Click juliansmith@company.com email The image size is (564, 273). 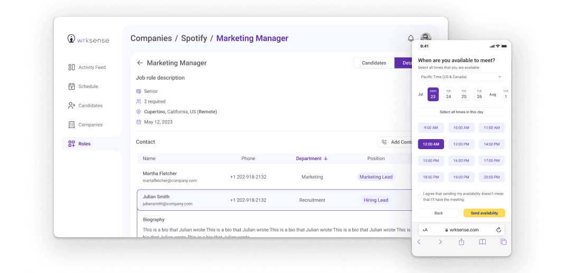[167, 204]
